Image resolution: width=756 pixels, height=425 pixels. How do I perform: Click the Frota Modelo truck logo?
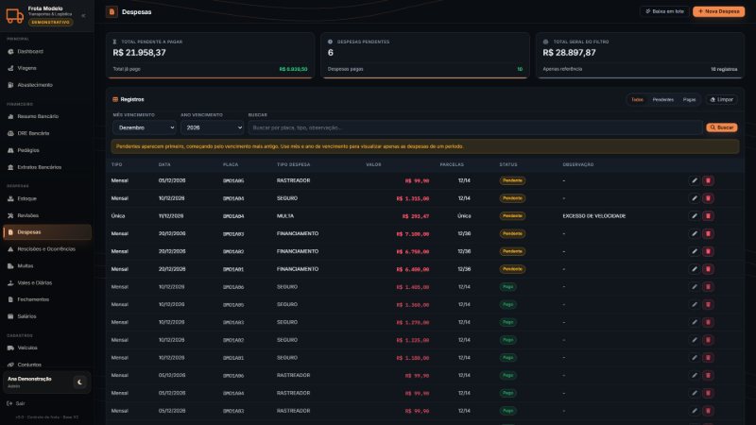tap(14, 15)
